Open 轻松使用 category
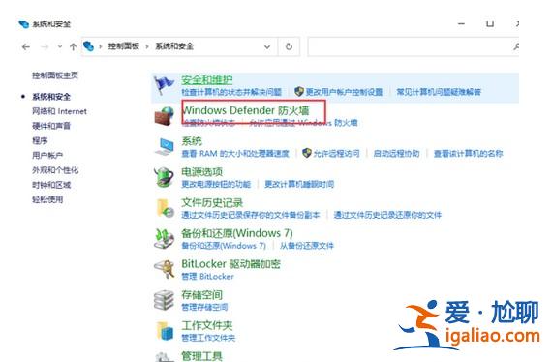552x362 pixels. [47, 199]
